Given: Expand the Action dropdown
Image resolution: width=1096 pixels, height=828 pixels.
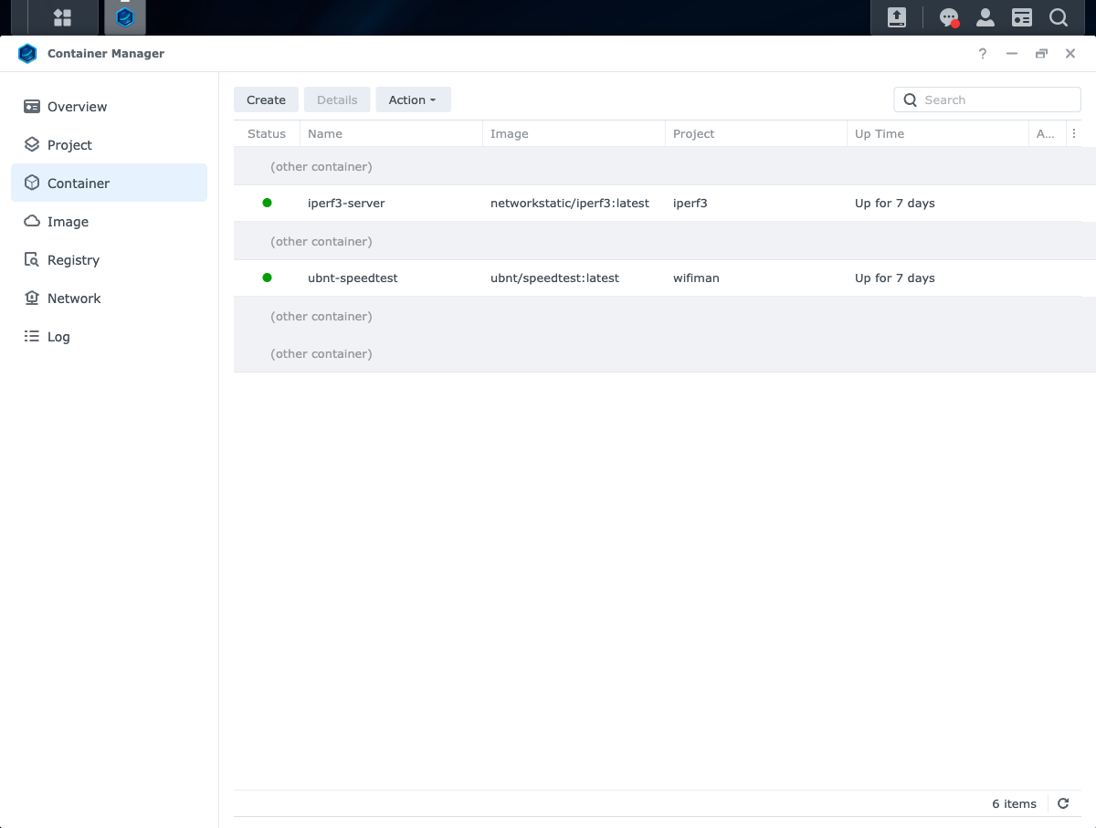Looking at the screenshot, I should (413, 100).
